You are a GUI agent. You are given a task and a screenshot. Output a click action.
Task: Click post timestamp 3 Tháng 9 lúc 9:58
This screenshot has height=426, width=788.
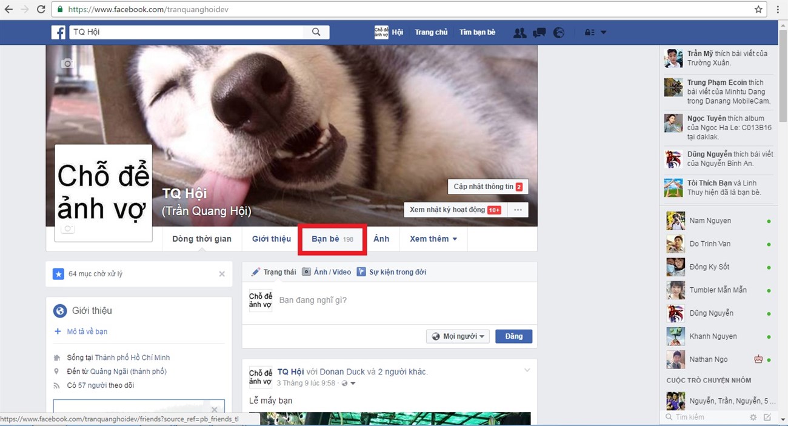pyautogui.click(x=306, y=384)
